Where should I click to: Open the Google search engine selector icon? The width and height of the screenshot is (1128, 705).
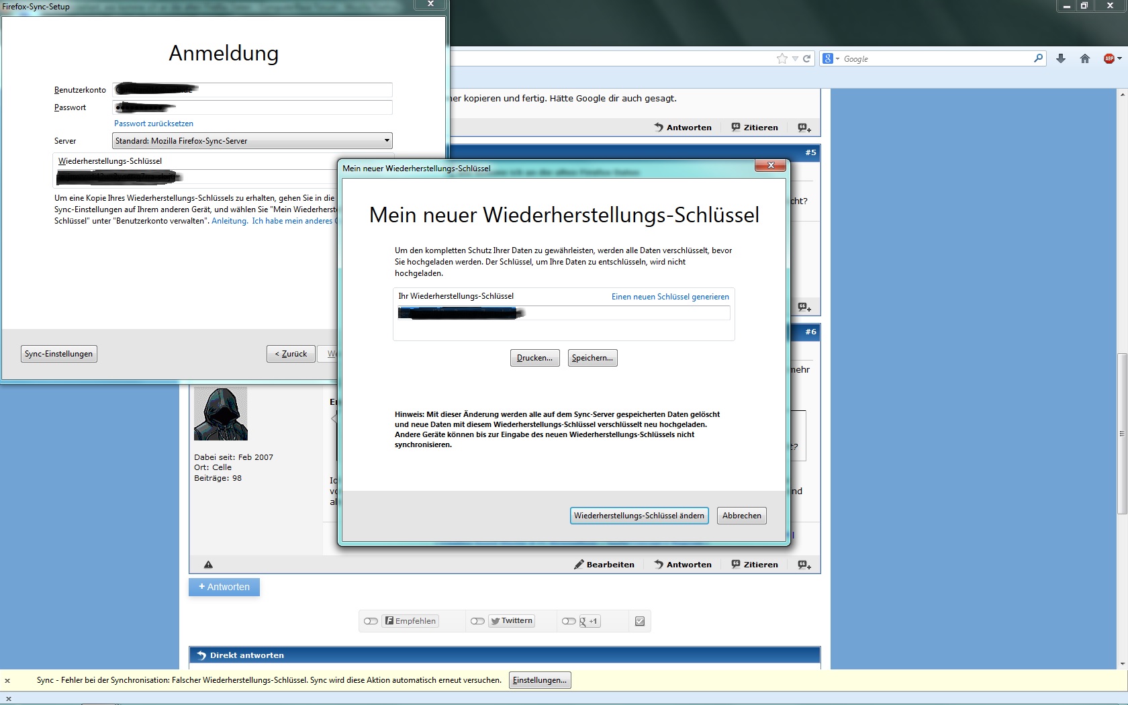pos(831,58)
